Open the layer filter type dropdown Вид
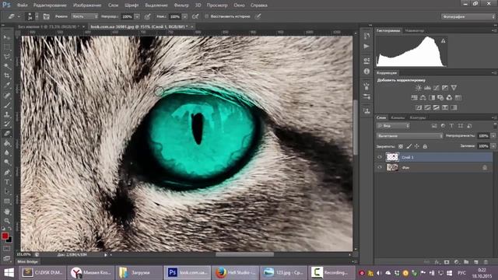 pos(393,126)
